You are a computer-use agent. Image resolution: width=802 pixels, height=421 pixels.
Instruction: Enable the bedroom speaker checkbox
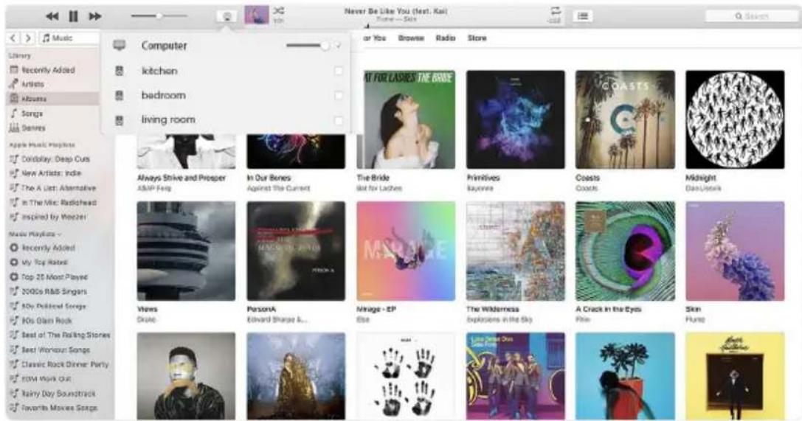(338, 96)
